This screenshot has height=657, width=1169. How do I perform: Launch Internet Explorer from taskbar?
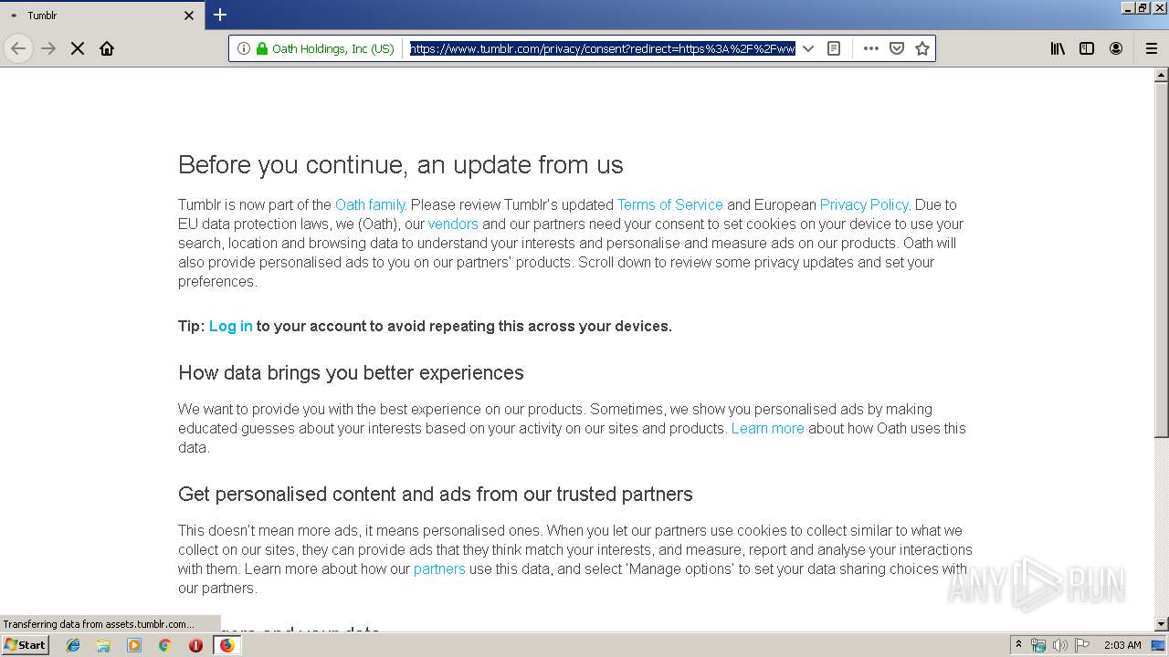73,645
